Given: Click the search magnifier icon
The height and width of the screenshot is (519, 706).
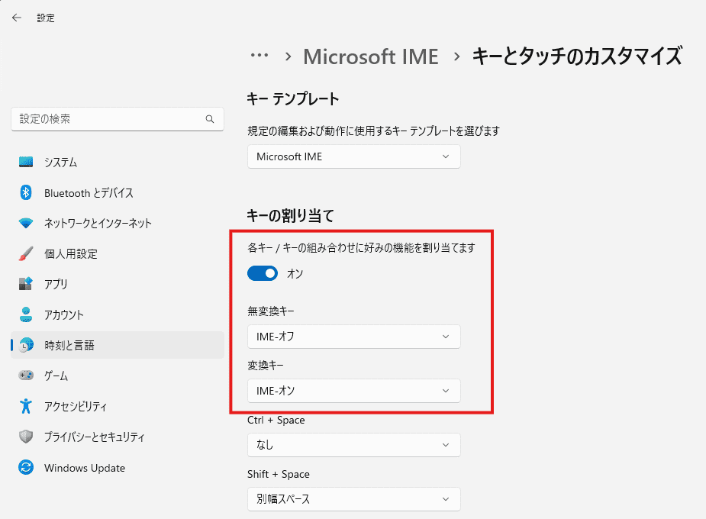Looking at the screenshot, I should coord(210,119).
